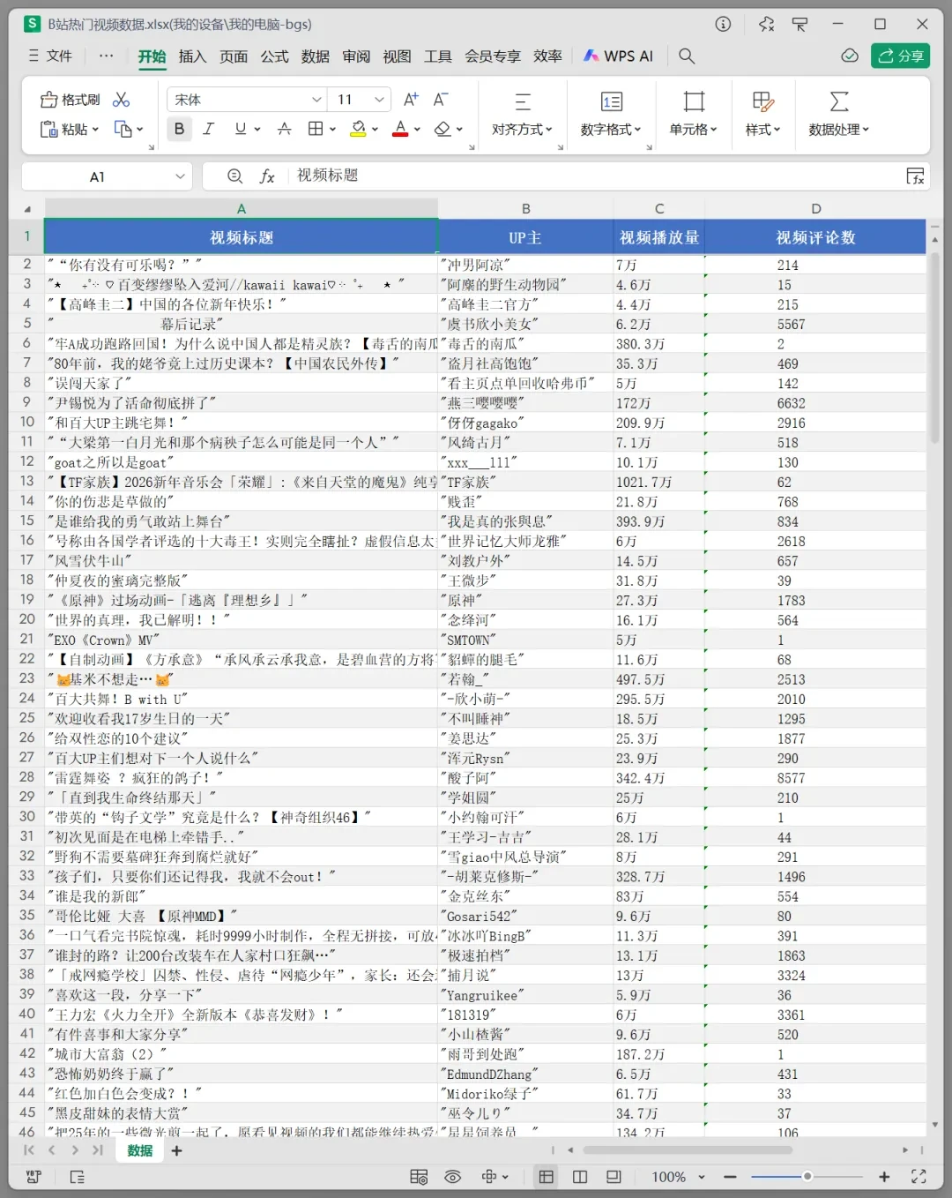This screenshot has width=952, height=1198.
Task: Click the formula bar zoom icon
Action: (234, 176)
